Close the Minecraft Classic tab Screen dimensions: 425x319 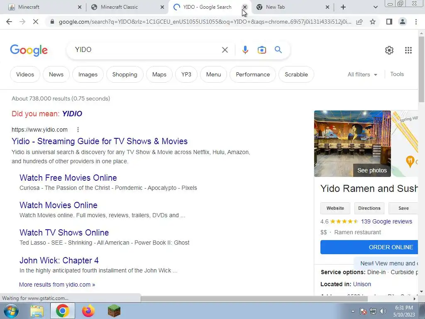click(162, 7)
